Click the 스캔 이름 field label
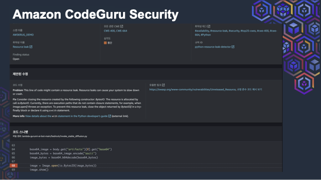The width and height of the screenshot is (321, 180). coord(17,30)
